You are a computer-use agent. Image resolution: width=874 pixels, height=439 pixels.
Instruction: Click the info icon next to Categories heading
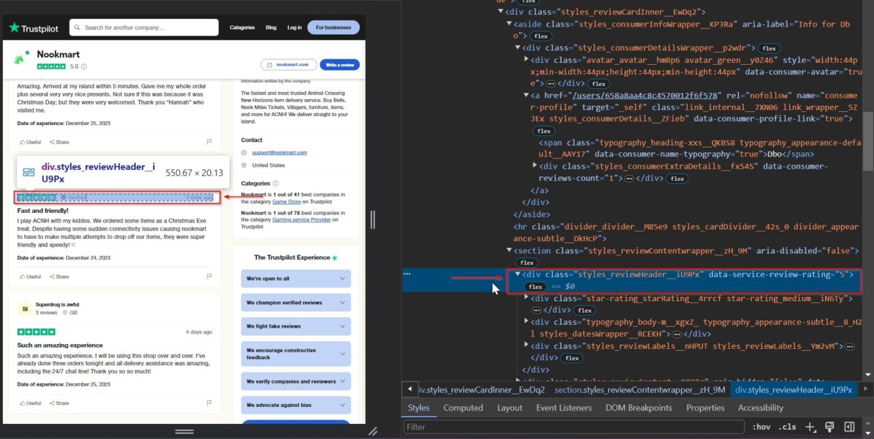point(276,184)
